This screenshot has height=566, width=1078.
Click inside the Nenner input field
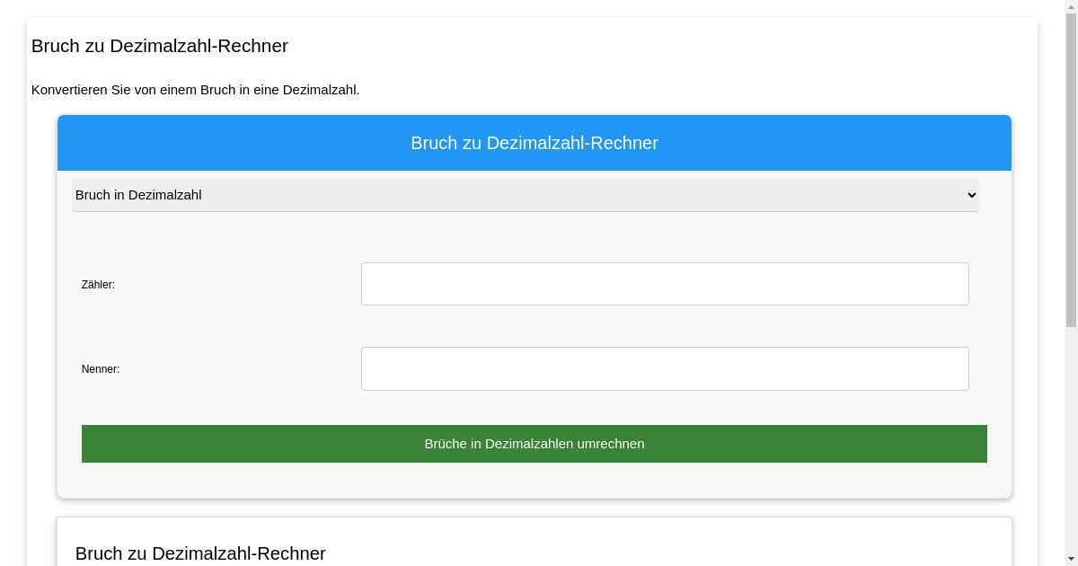(665, 368)
